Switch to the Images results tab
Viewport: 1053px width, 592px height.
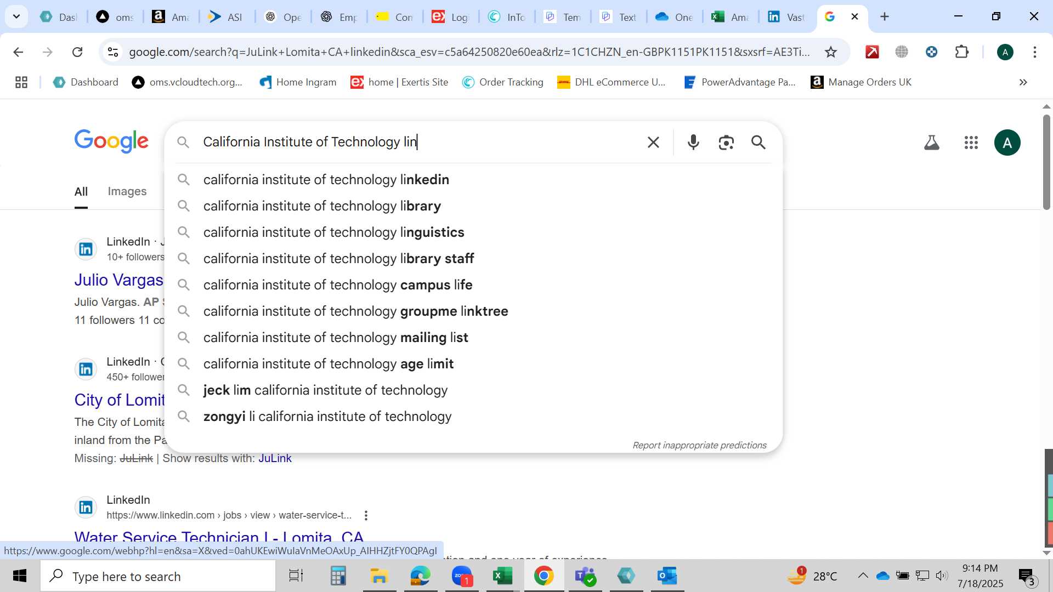[127, 191]
